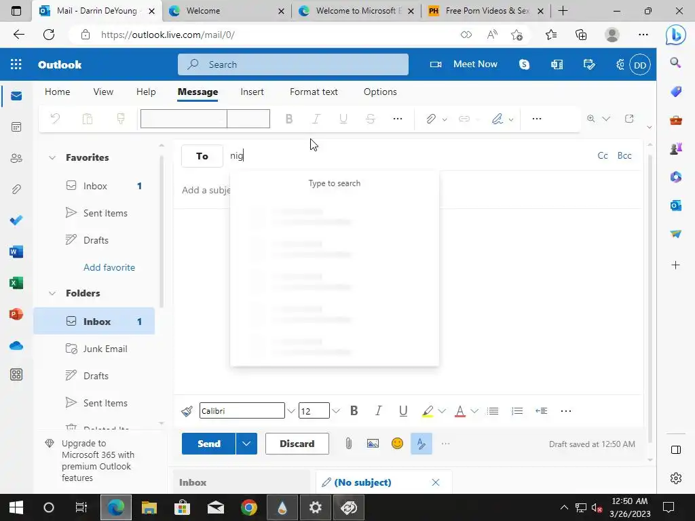Click the Send button

209,444
